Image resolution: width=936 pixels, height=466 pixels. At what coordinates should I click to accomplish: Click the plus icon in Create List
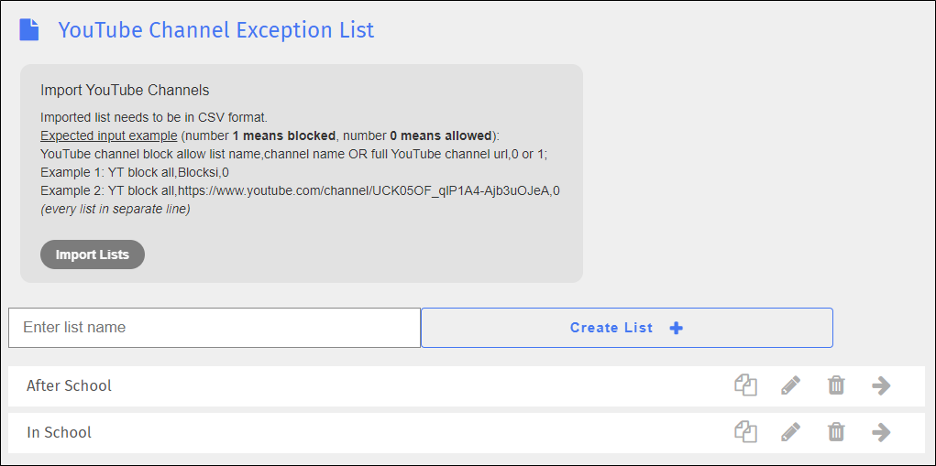click(676, 328)
